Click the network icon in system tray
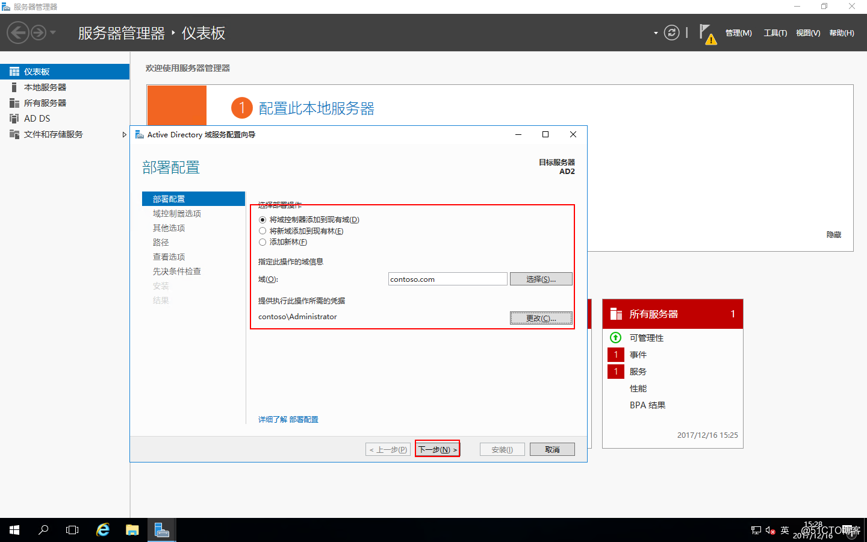867x542 pixels. click(x=756, y=531)
